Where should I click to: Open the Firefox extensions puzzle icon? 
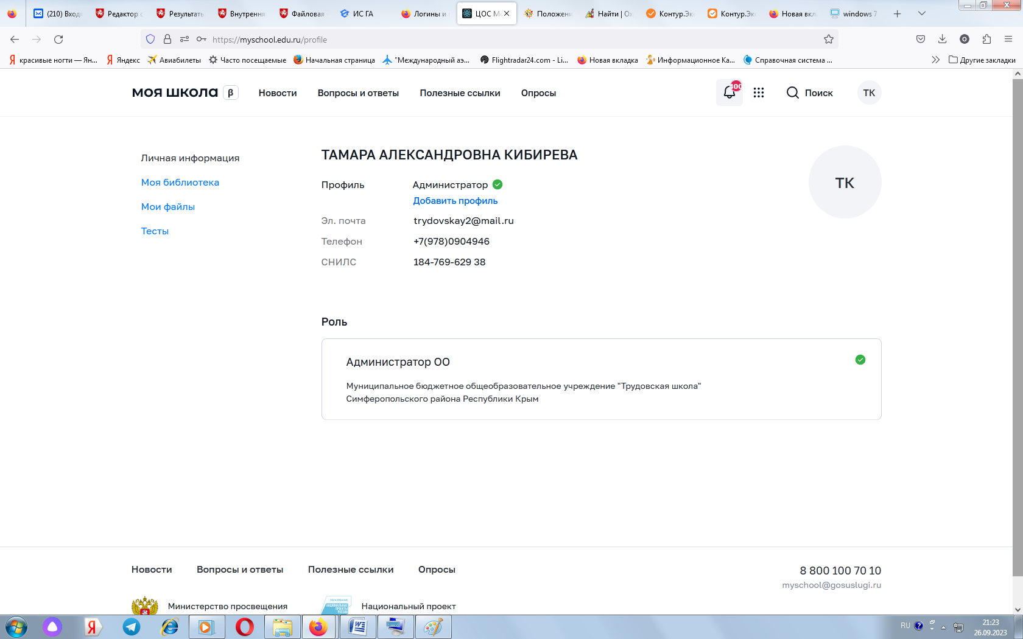pyautogui.click(x=986, y=40)
